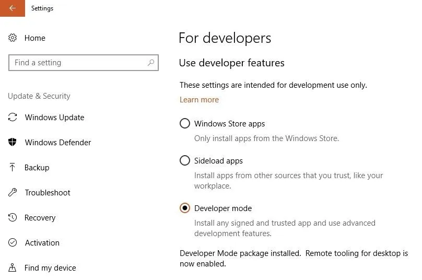
Task: Open Windows Update from the sidebar text
Action: (x=54, y=118)
